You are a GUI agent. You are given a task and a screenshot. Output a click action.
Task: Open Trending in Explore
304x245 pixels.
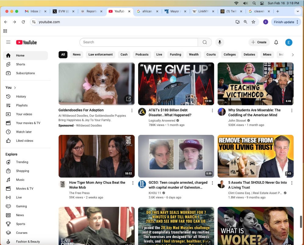[x=25, y=162]
